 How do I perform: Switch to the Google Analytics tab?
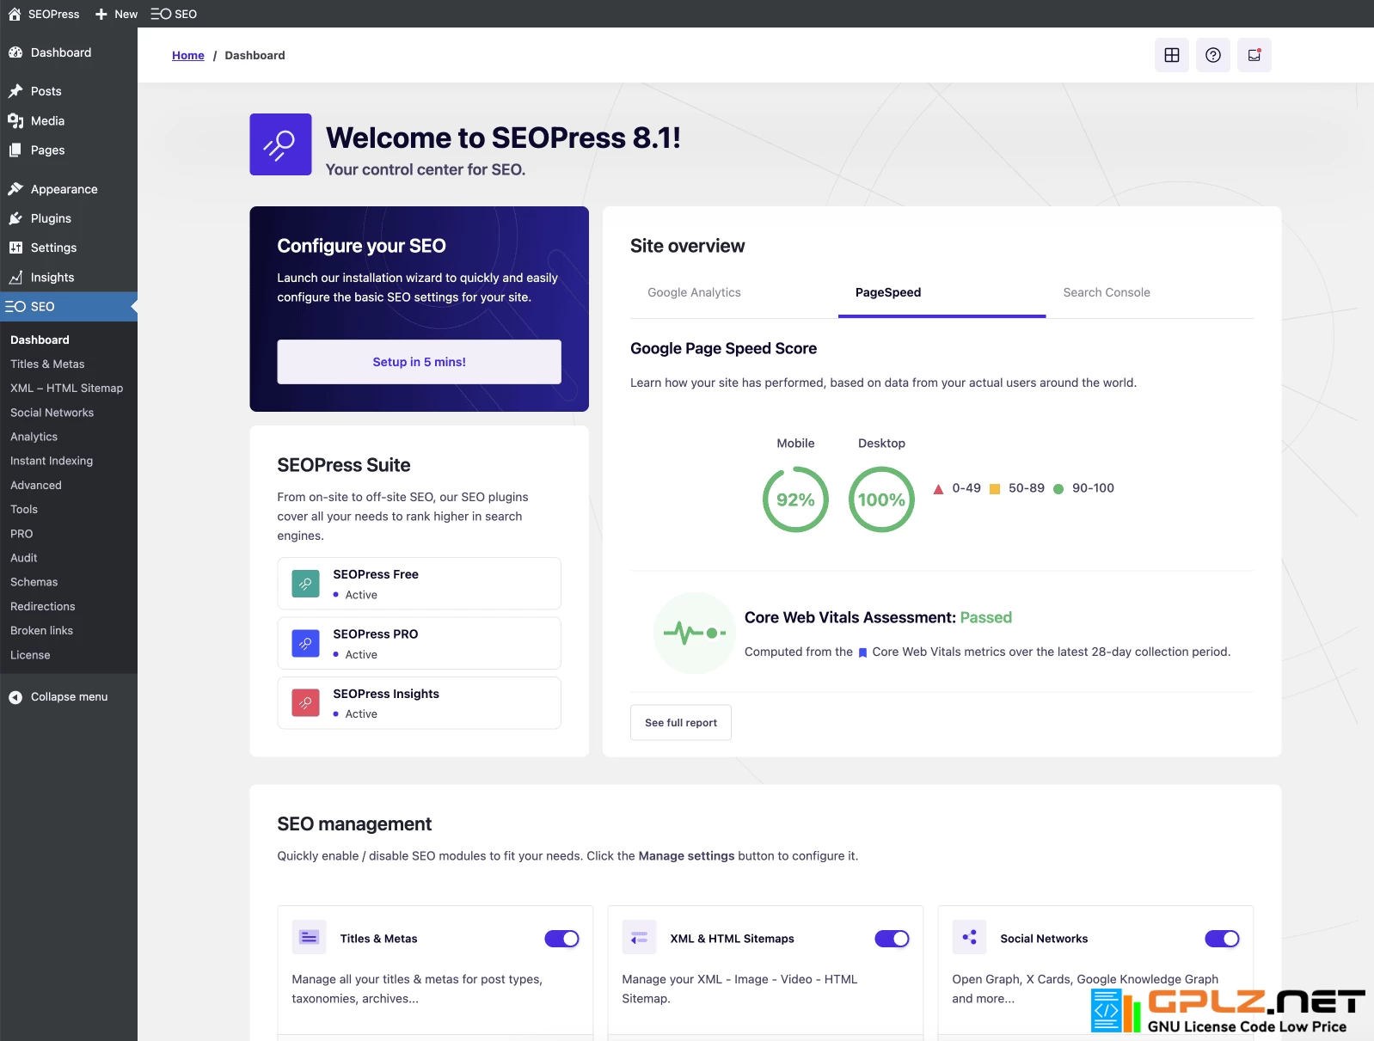click(x=694, y=292)
